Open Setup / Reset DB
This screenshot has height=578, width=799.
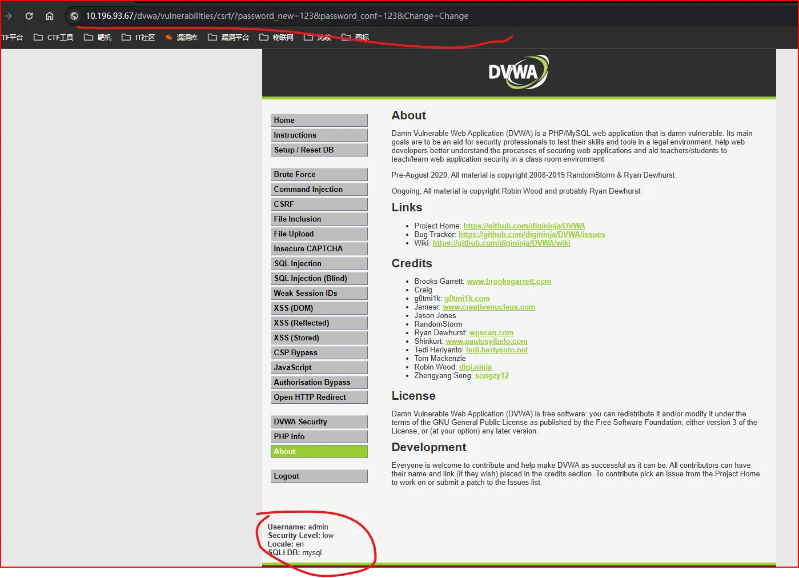click(319, 150)
